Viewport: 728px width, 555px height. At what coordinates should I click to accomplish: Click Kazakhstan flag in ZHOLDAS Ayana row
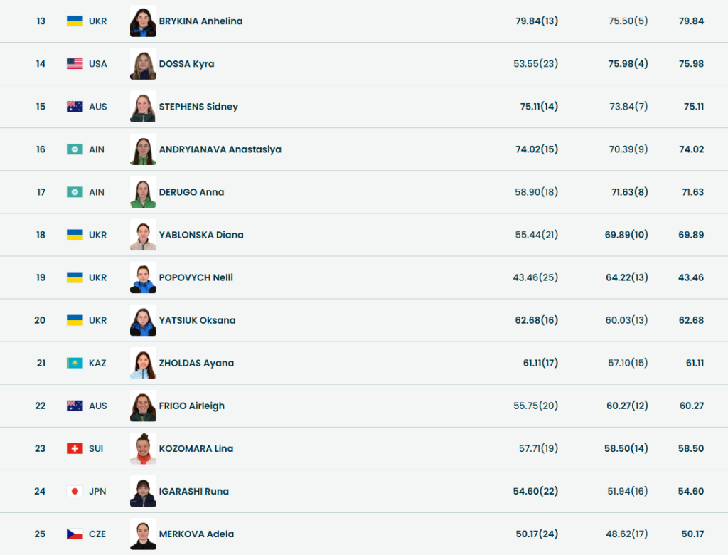(75, 363)
